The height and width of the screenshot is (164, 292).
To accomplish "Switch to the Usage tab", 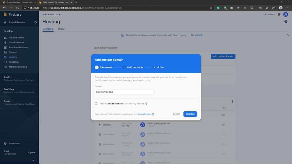I will click(x=61, y=29).
